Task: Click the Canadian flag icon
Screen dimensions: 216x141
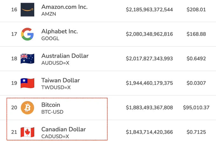Action: coord(27,132)
